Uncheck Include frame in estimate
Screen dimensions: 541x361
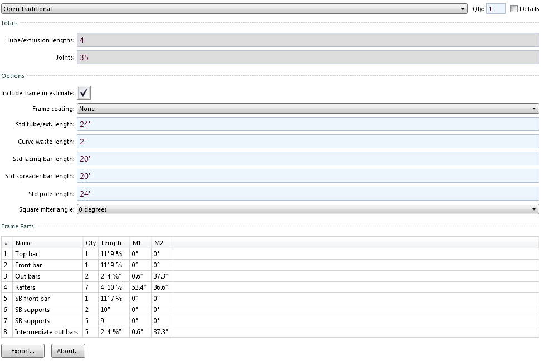tap(84, 93)
